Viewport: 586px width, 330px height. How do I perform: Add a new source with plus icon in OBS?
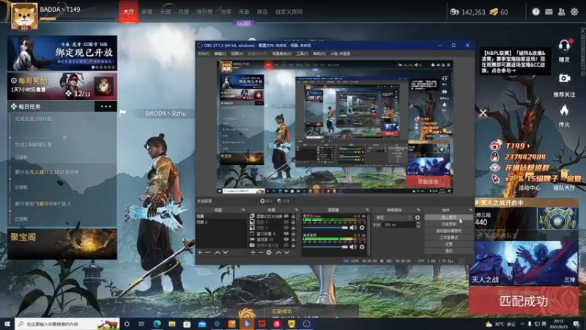tap(253, 252)
